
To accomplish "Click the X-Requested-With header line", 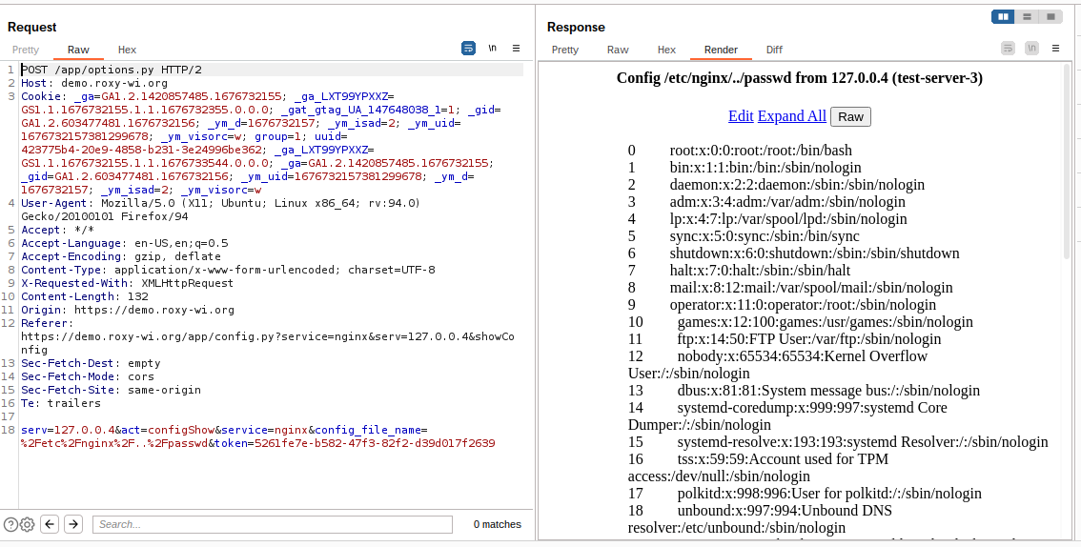I will click(128, 283).
